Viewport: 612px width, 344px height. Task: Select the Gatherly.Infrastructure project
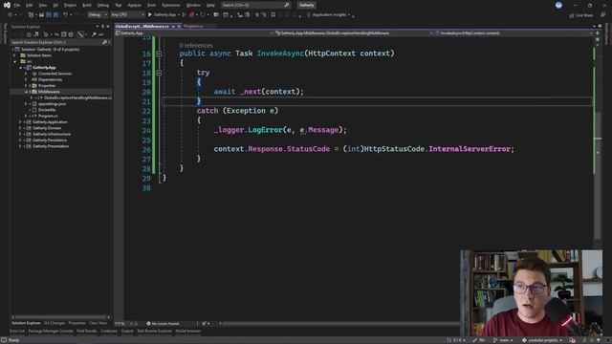tap(52, 134)
